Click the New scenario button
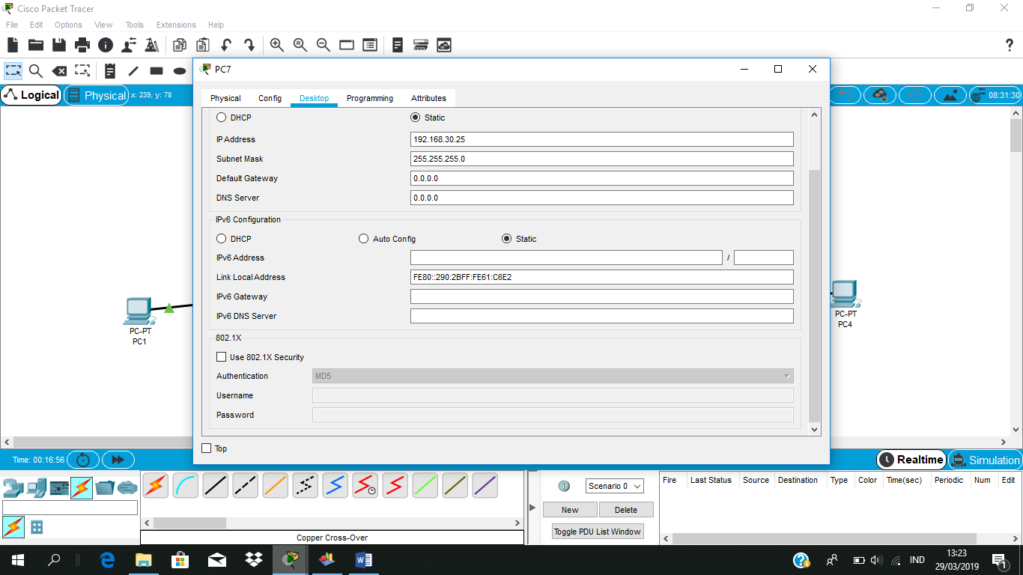 570,510
